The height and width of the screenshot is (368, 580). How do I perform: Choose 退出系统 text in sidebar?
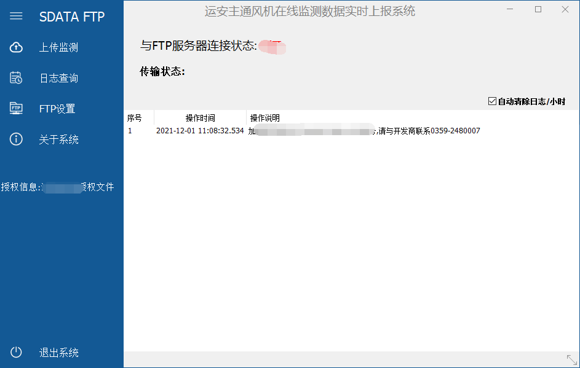[x=58, y=353]
